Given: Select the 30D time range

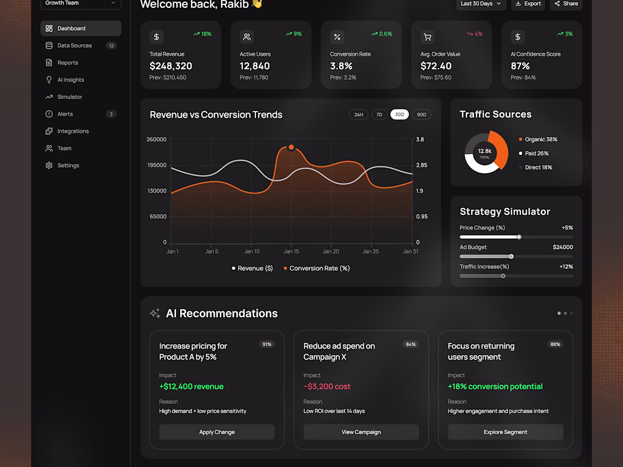Looking at the screenshot, I should (399, 114).
